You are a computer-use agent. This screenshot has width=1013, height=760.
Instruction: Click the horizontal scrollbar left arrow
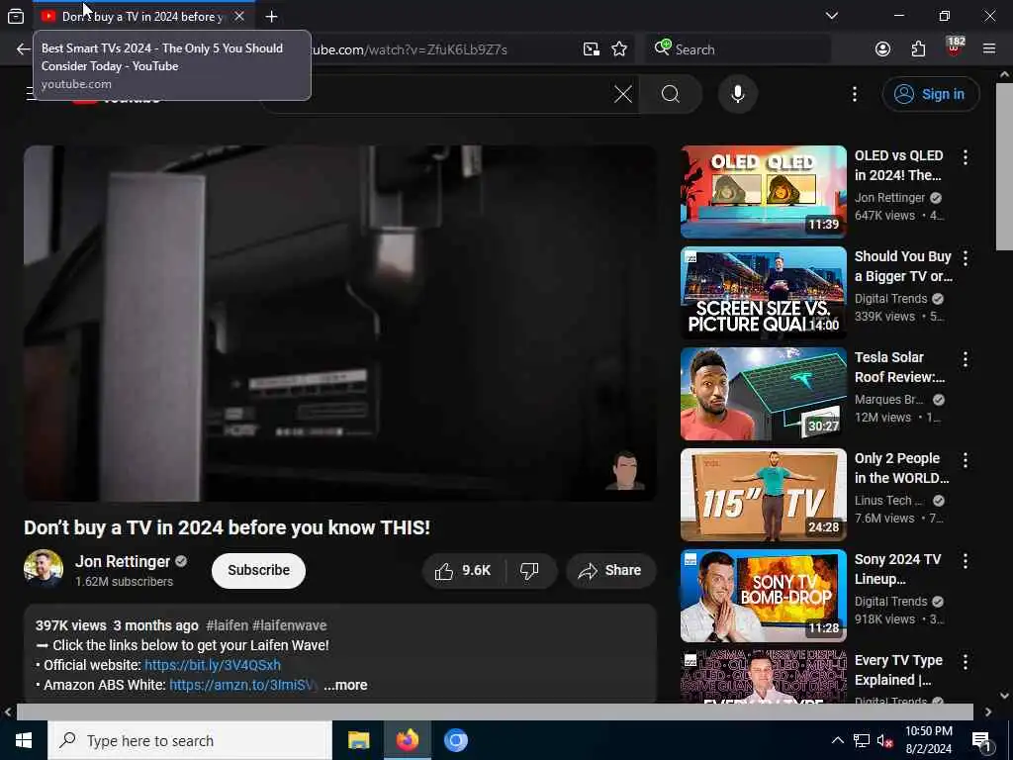(8, 712)
